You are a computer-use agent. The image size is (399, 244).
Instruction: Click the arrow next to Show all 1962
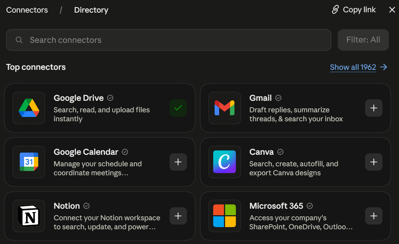[x=384, y=67]
